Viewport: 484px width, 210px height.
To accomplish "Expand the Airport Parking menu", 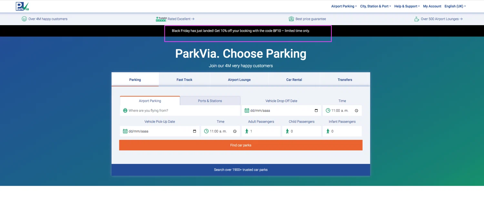I will coord(344,6).
